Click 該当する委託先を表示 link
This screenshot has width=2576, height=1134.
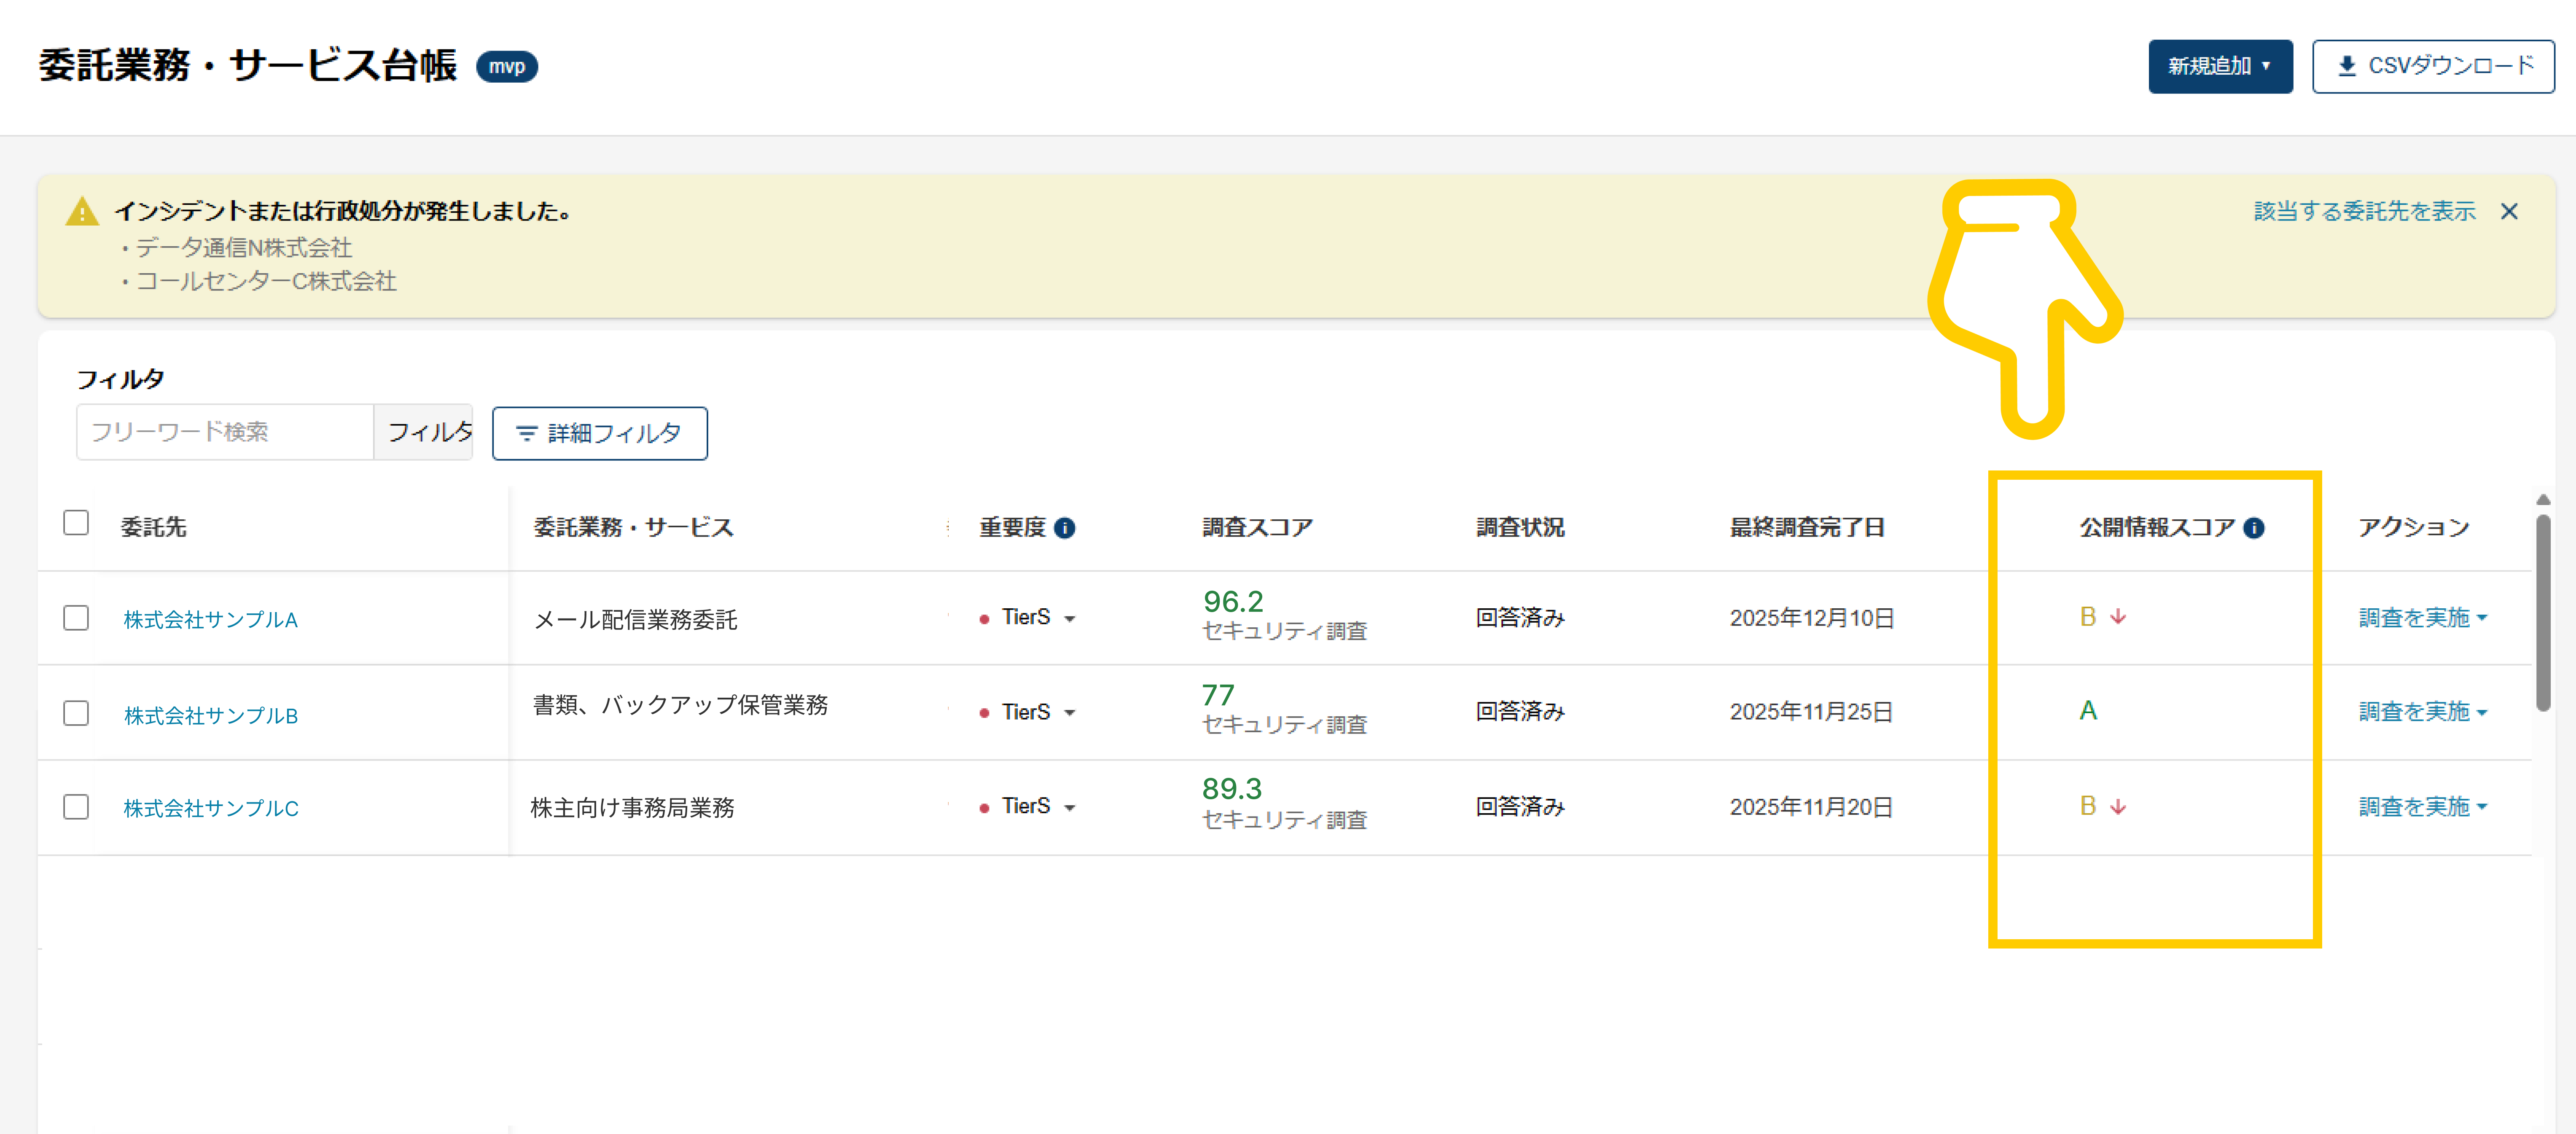(2365, 212)
